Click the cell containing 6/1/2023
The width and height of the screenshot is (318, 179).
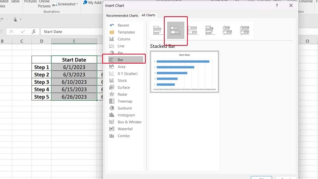coord(74,67)
